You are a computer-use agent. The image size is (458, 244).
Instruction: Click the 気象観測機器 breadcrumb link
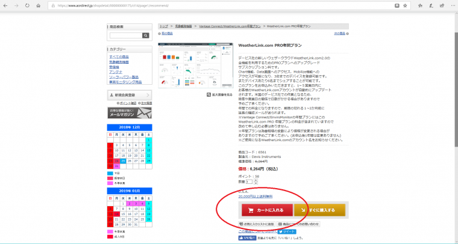coord(183,26)
